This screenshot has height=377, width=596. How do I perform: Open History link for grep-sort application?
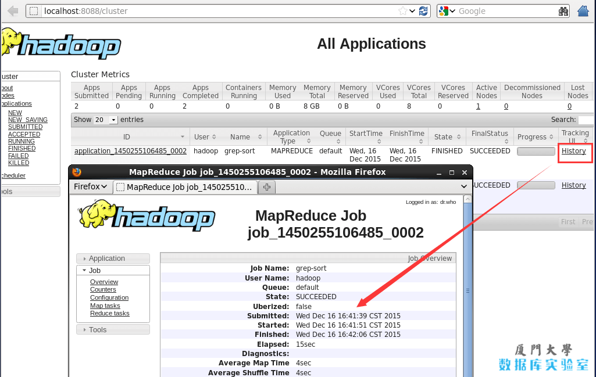pos(573,151)
